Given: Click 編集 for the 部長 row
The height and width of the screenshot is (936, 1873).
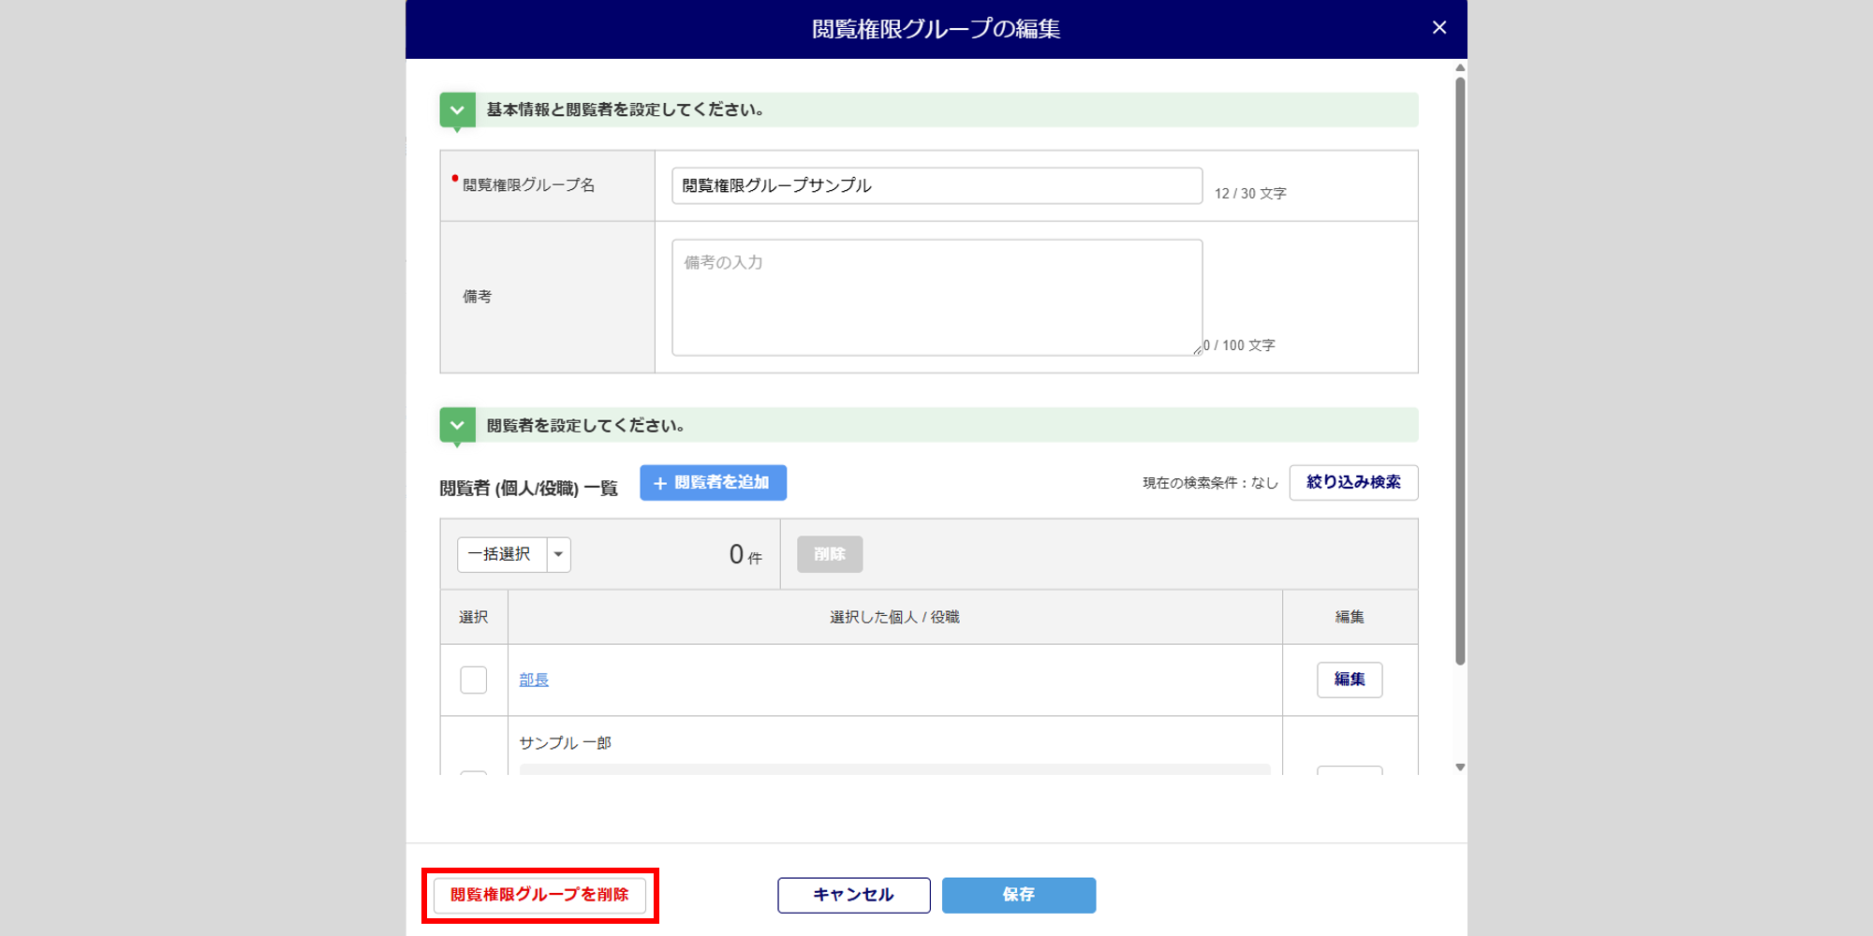Looking at the screenshot, I should (1349, 680).
